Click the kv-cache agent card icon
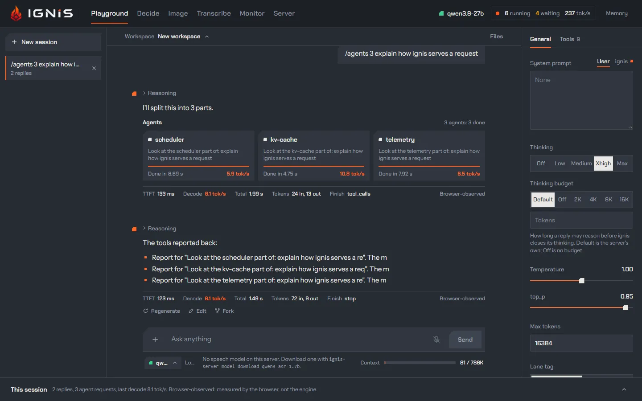Image resolution: width=642 pixels, height=401 pixels. [265, 139]
